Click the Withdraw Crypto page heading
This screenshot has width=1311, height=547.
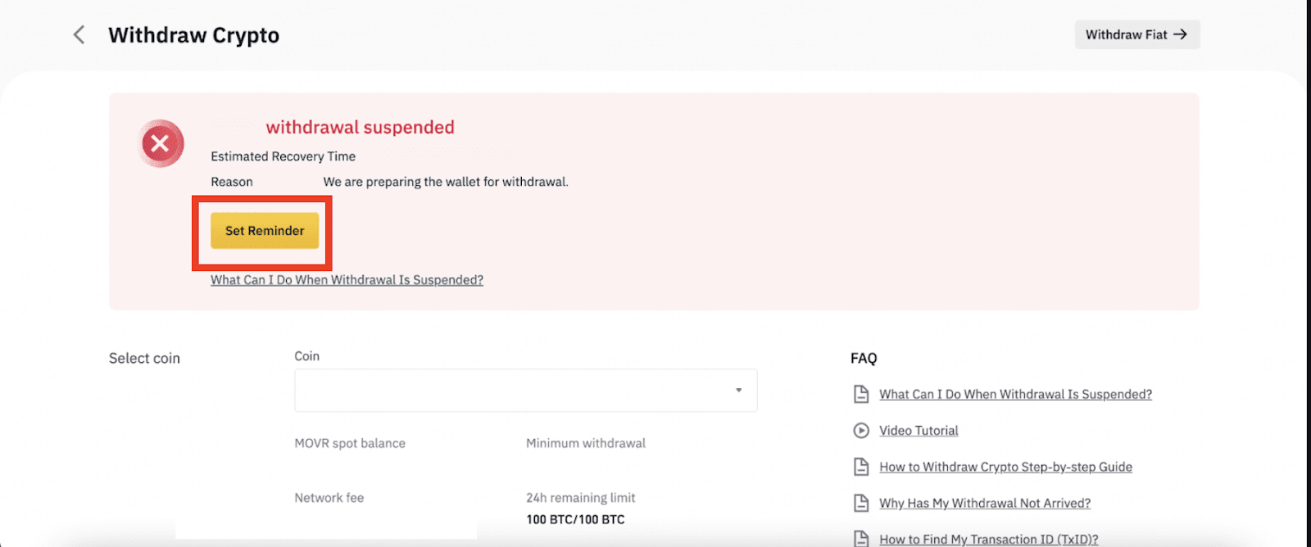[193, 35]
